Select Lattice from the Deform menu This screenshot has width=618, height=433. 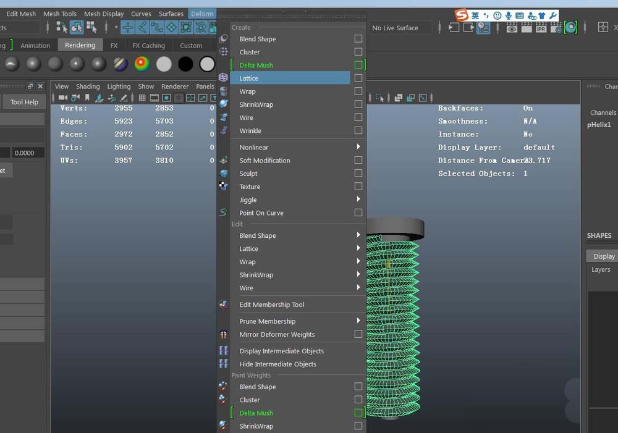click(x=290, y=78)
